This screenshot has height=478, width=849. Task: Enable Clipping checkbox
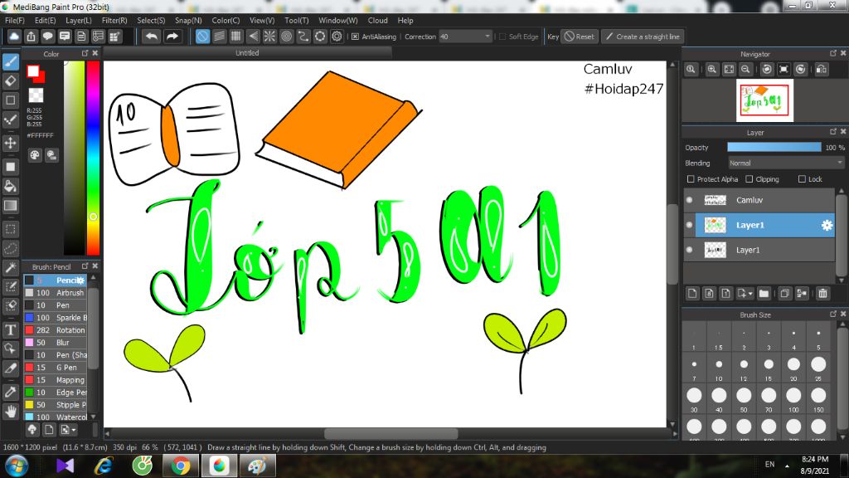pyautogui.click(x=750, y=179)
